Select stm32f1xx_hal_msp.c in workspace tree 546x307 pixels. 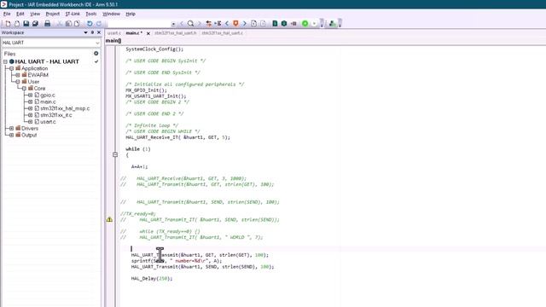click(65, 108)
